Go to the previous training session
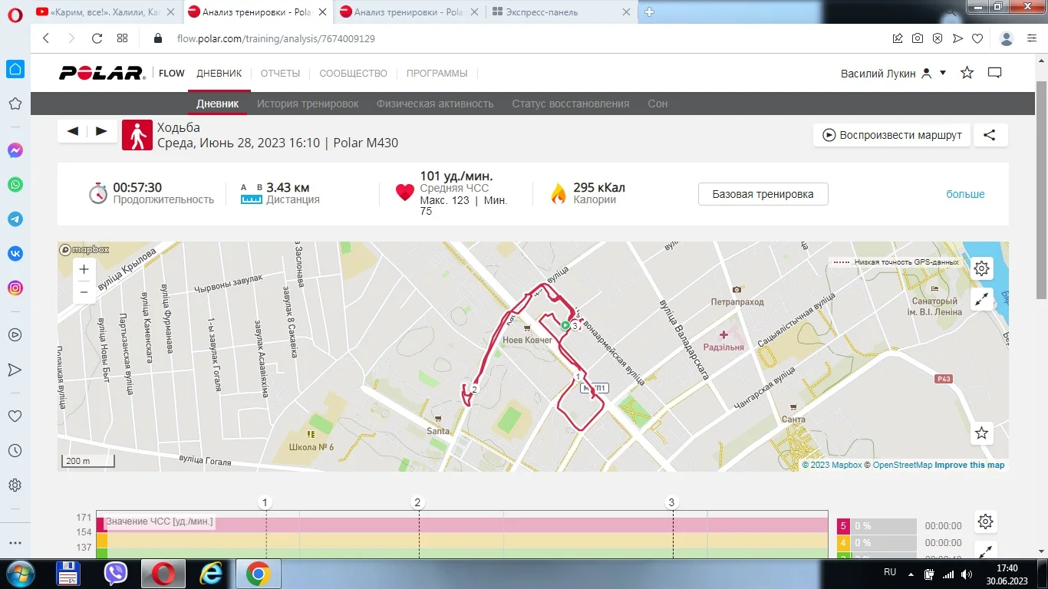This screenshot has width=1048, height=589. point(74,131)
